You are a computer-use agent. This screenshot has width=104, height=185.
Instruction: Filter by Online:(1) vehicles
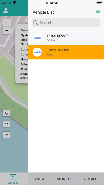[x=64, y=179]
